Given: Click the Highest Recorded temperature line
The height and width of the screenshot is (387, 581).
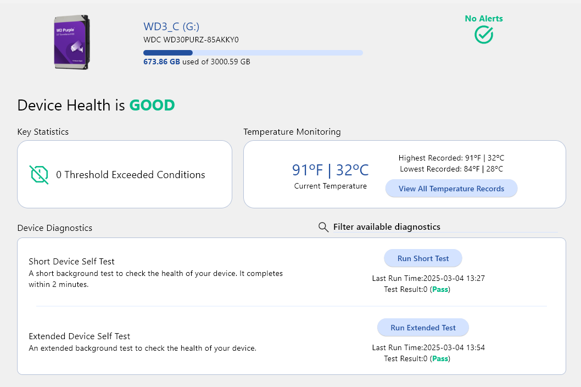Looking at the screenshot, I should click(x=451, y=158).
